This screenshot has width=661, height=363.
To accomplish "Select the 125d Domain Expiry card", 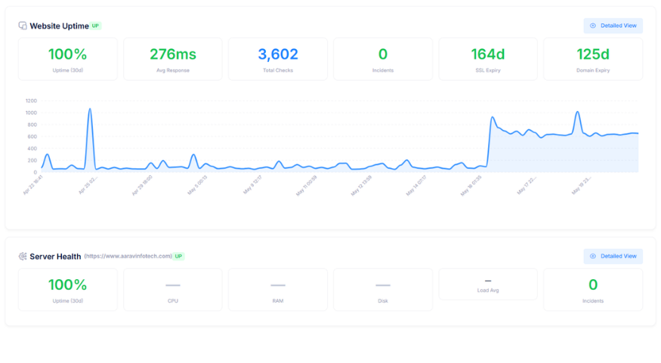I will pos(593,59).
